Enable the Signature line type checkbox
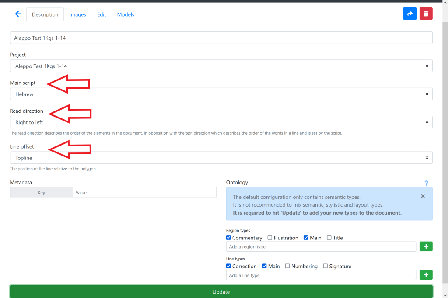The height and width of the screenshot is (298, 448). pyautogui.click(x=325, y=266)
